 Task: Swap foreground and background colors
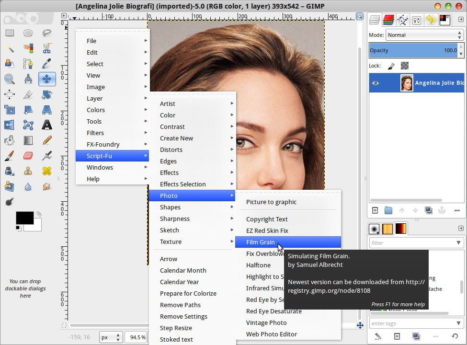[39, 214]
